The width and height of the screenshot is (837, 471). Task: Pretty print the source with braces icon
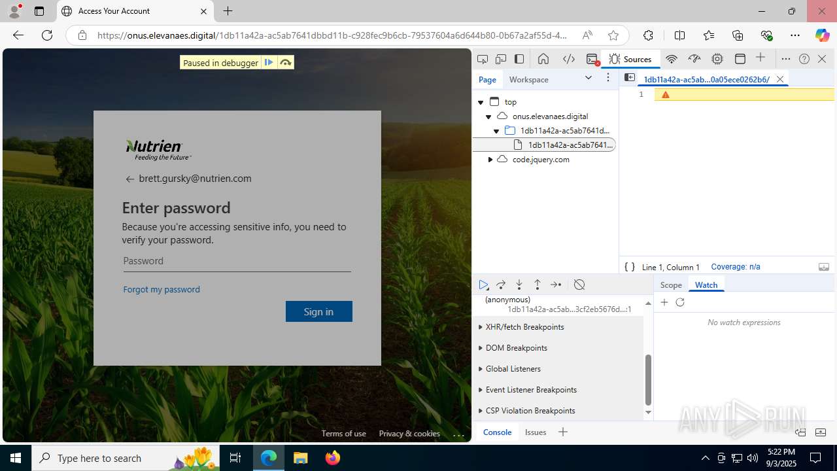[630, 267]
